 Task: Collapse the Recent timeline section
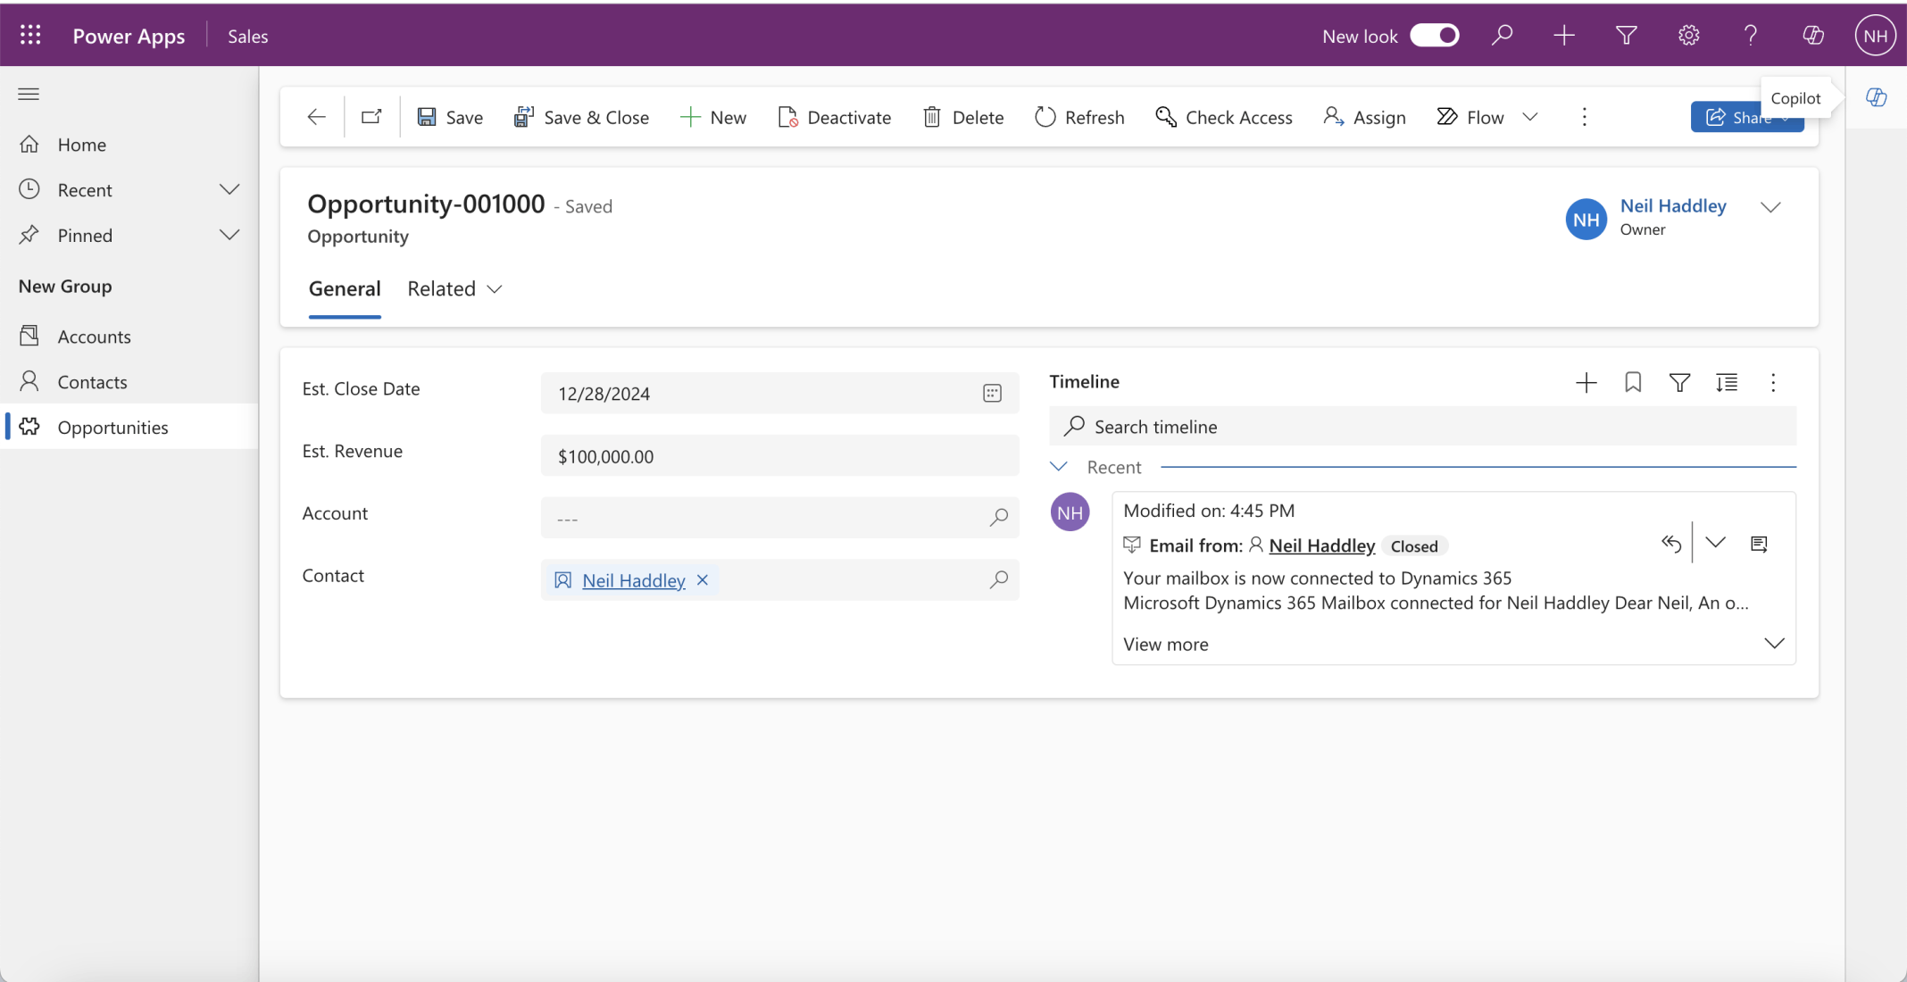point(1061,466)
